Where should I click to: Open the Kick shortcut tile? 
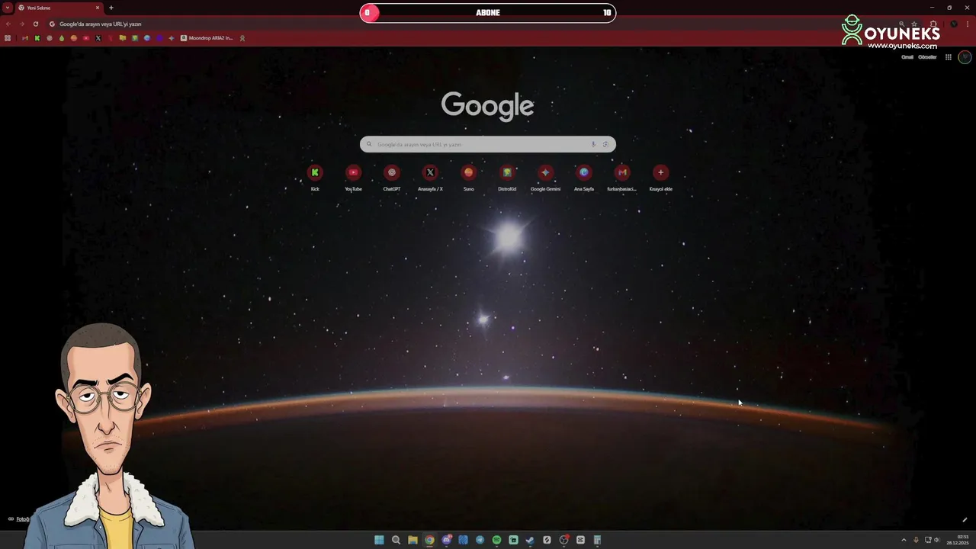[x=315, y=177]
